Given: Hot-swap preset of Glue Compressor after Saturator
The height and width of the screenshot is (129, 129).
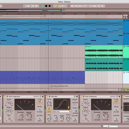Looking at the screenshot, I should tap(117, 96).
